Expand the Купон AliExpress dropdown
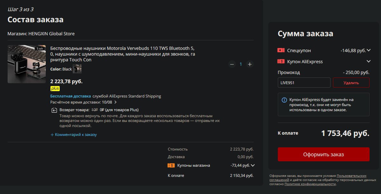 (369, 61)
